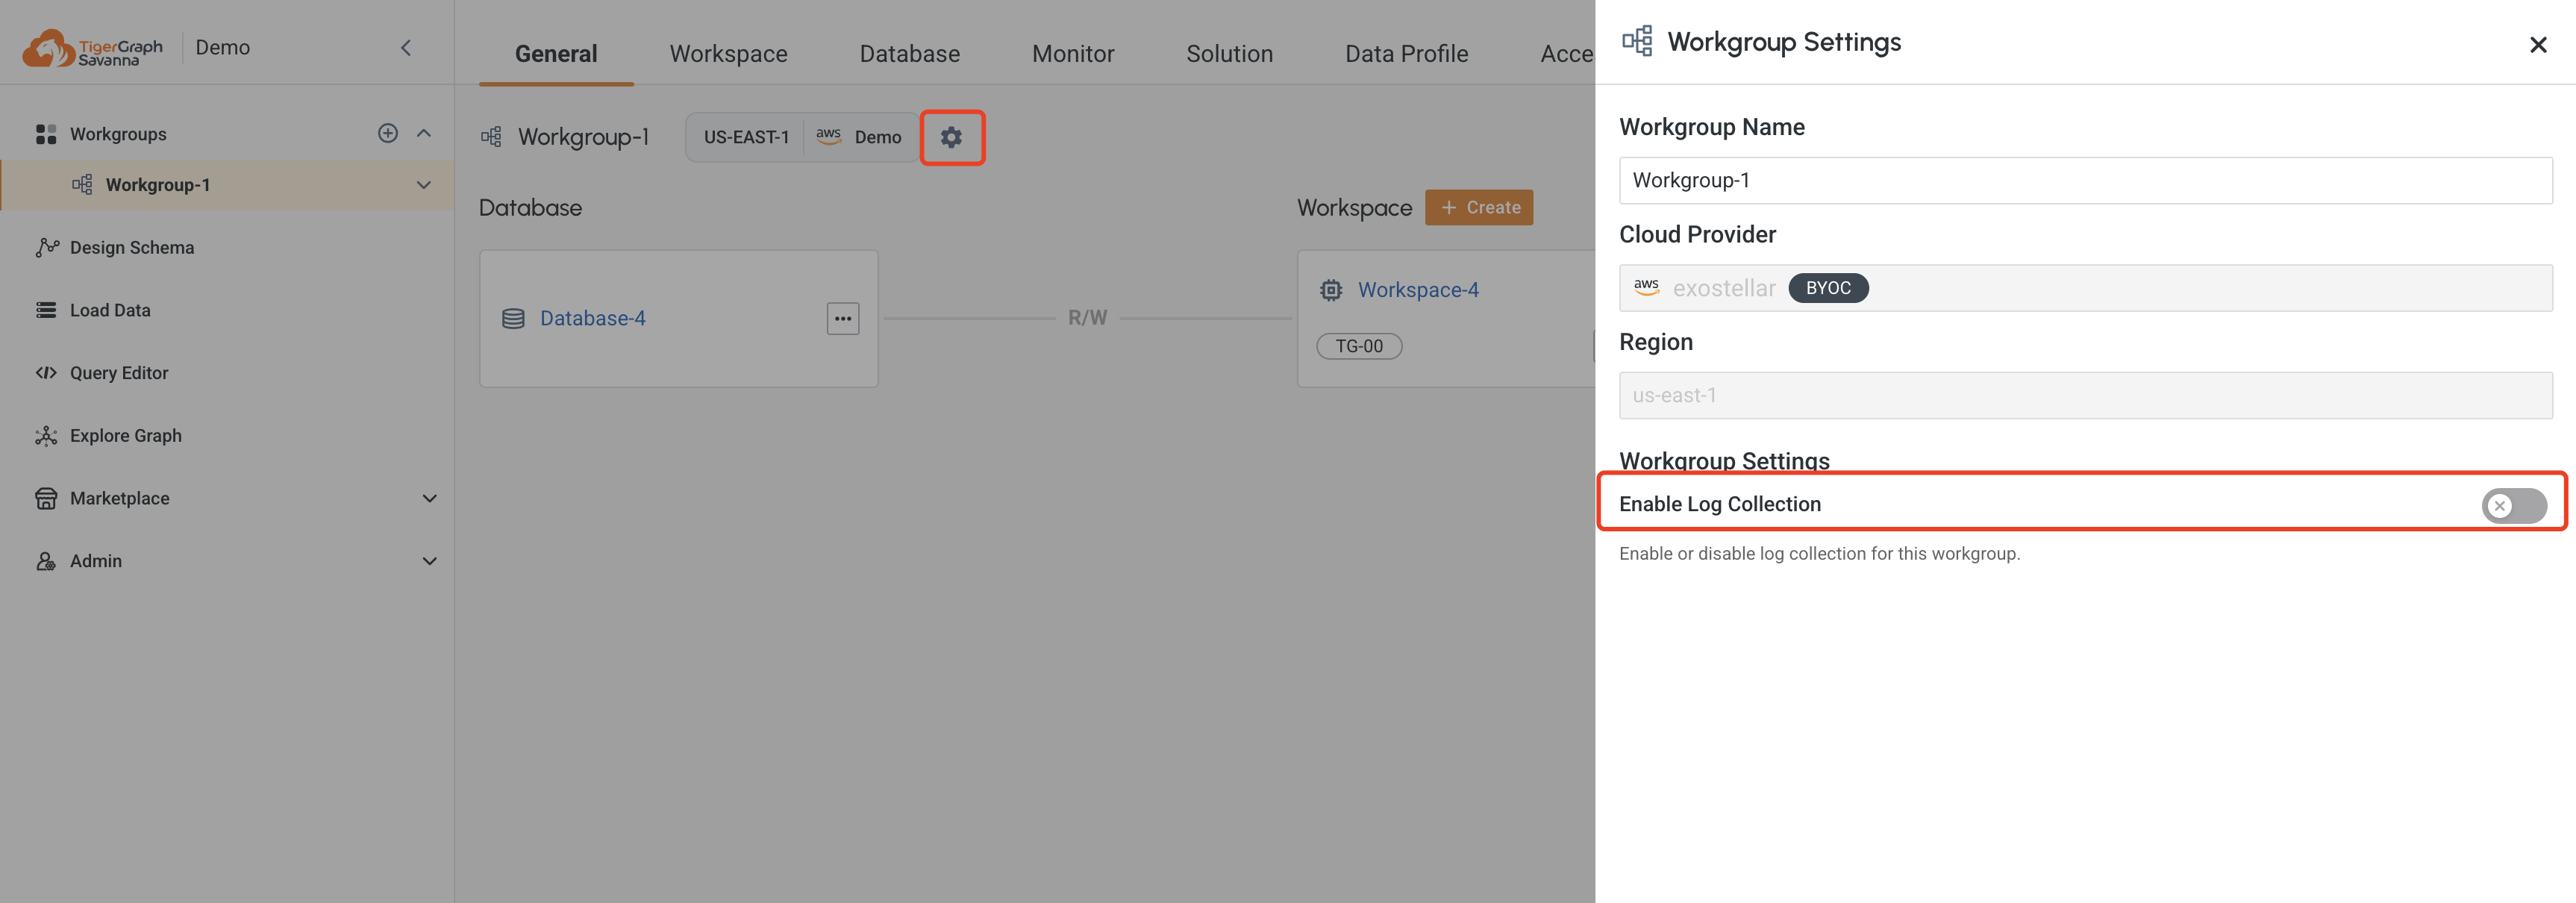Select Explore Graph in the sidebar
The height and width of the screenshot is (903, 2576).
tap(125, 435)
